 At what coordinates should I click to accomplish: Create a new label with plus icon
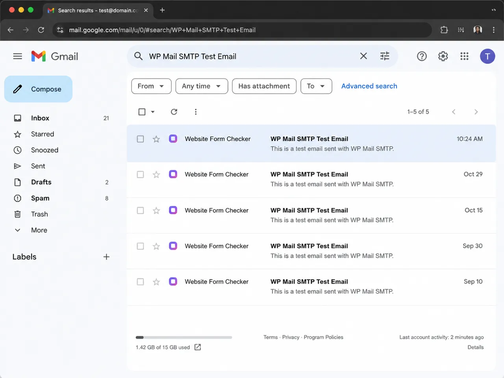click(x=106, y=257)
